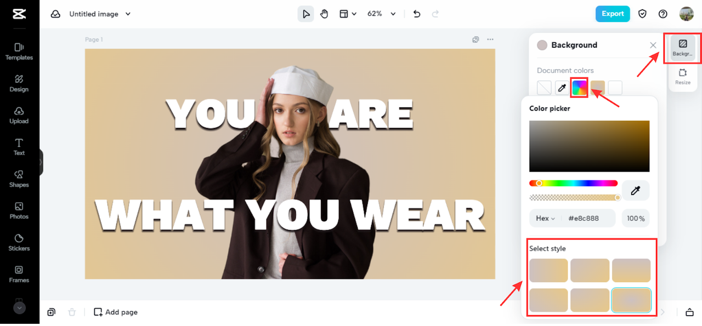Open the Hex color format dropdown
The image size is (702, 326).
pos(546,218)
